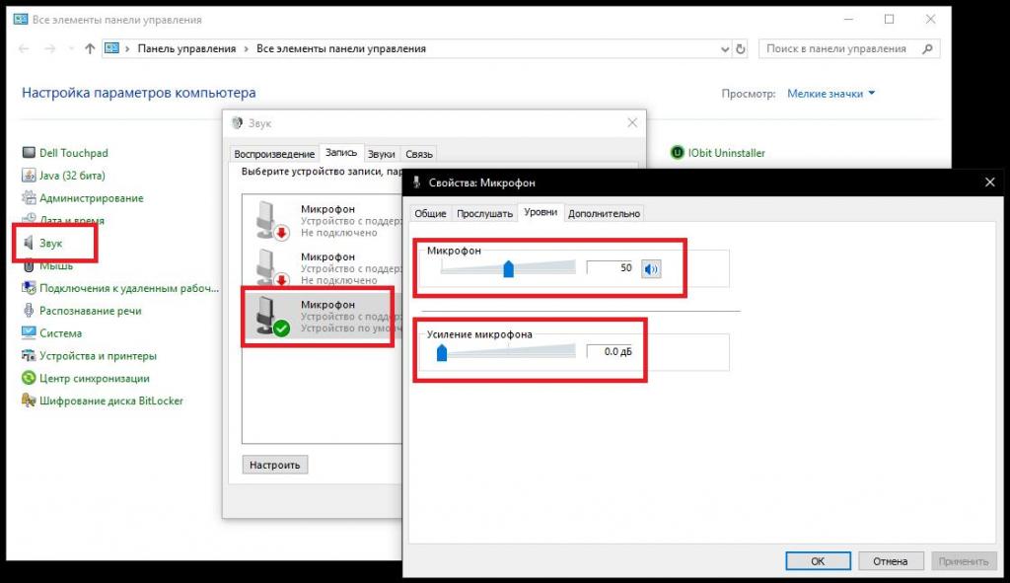Switch to the Воспроизведение tab in Звук window
1010x583 pixels.
pyautogui.click(x=274, y=154)
